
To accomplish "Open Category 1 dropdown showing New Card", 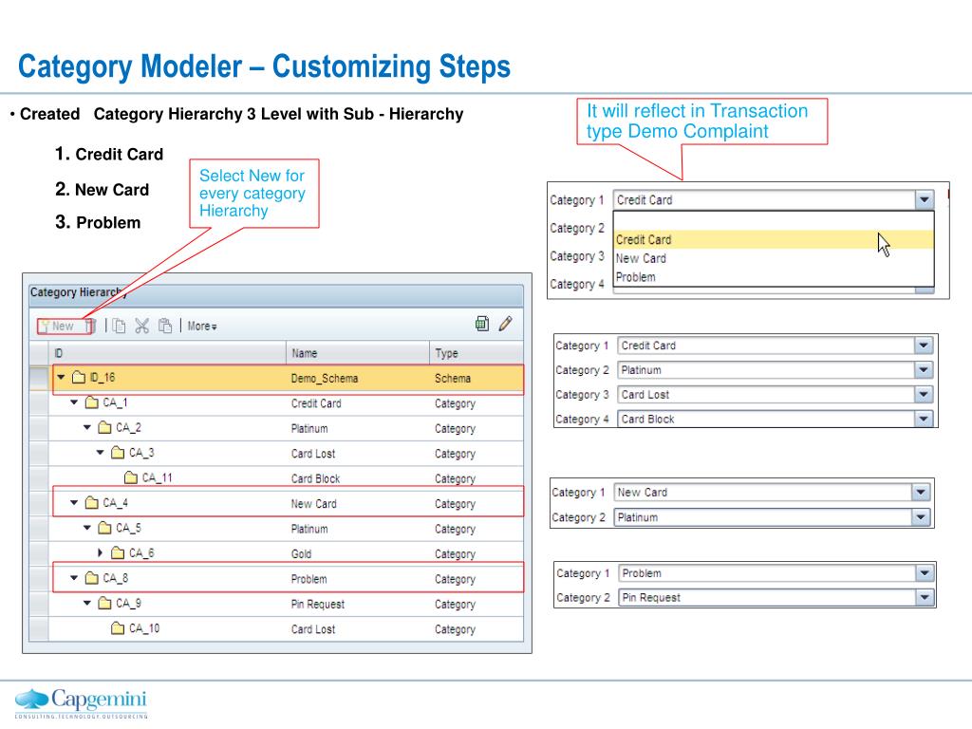I will point(921,493).
